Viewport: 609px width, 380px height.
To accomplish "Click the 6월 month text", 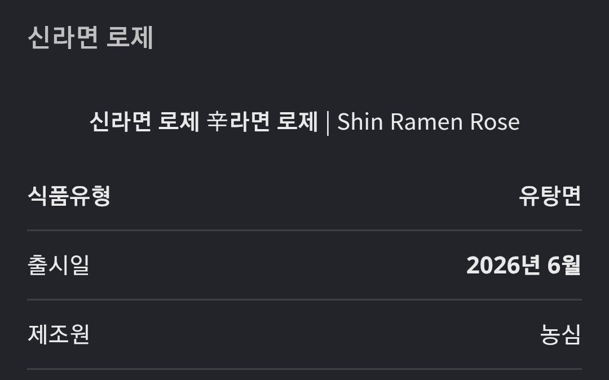I will coord(564,265).
